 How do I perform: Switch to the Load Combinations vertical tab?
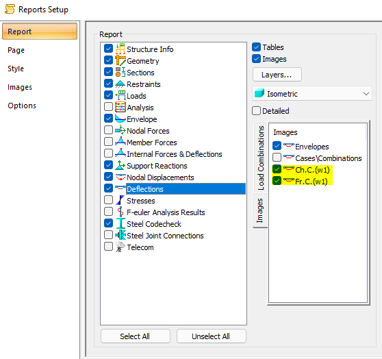[261, 158]
